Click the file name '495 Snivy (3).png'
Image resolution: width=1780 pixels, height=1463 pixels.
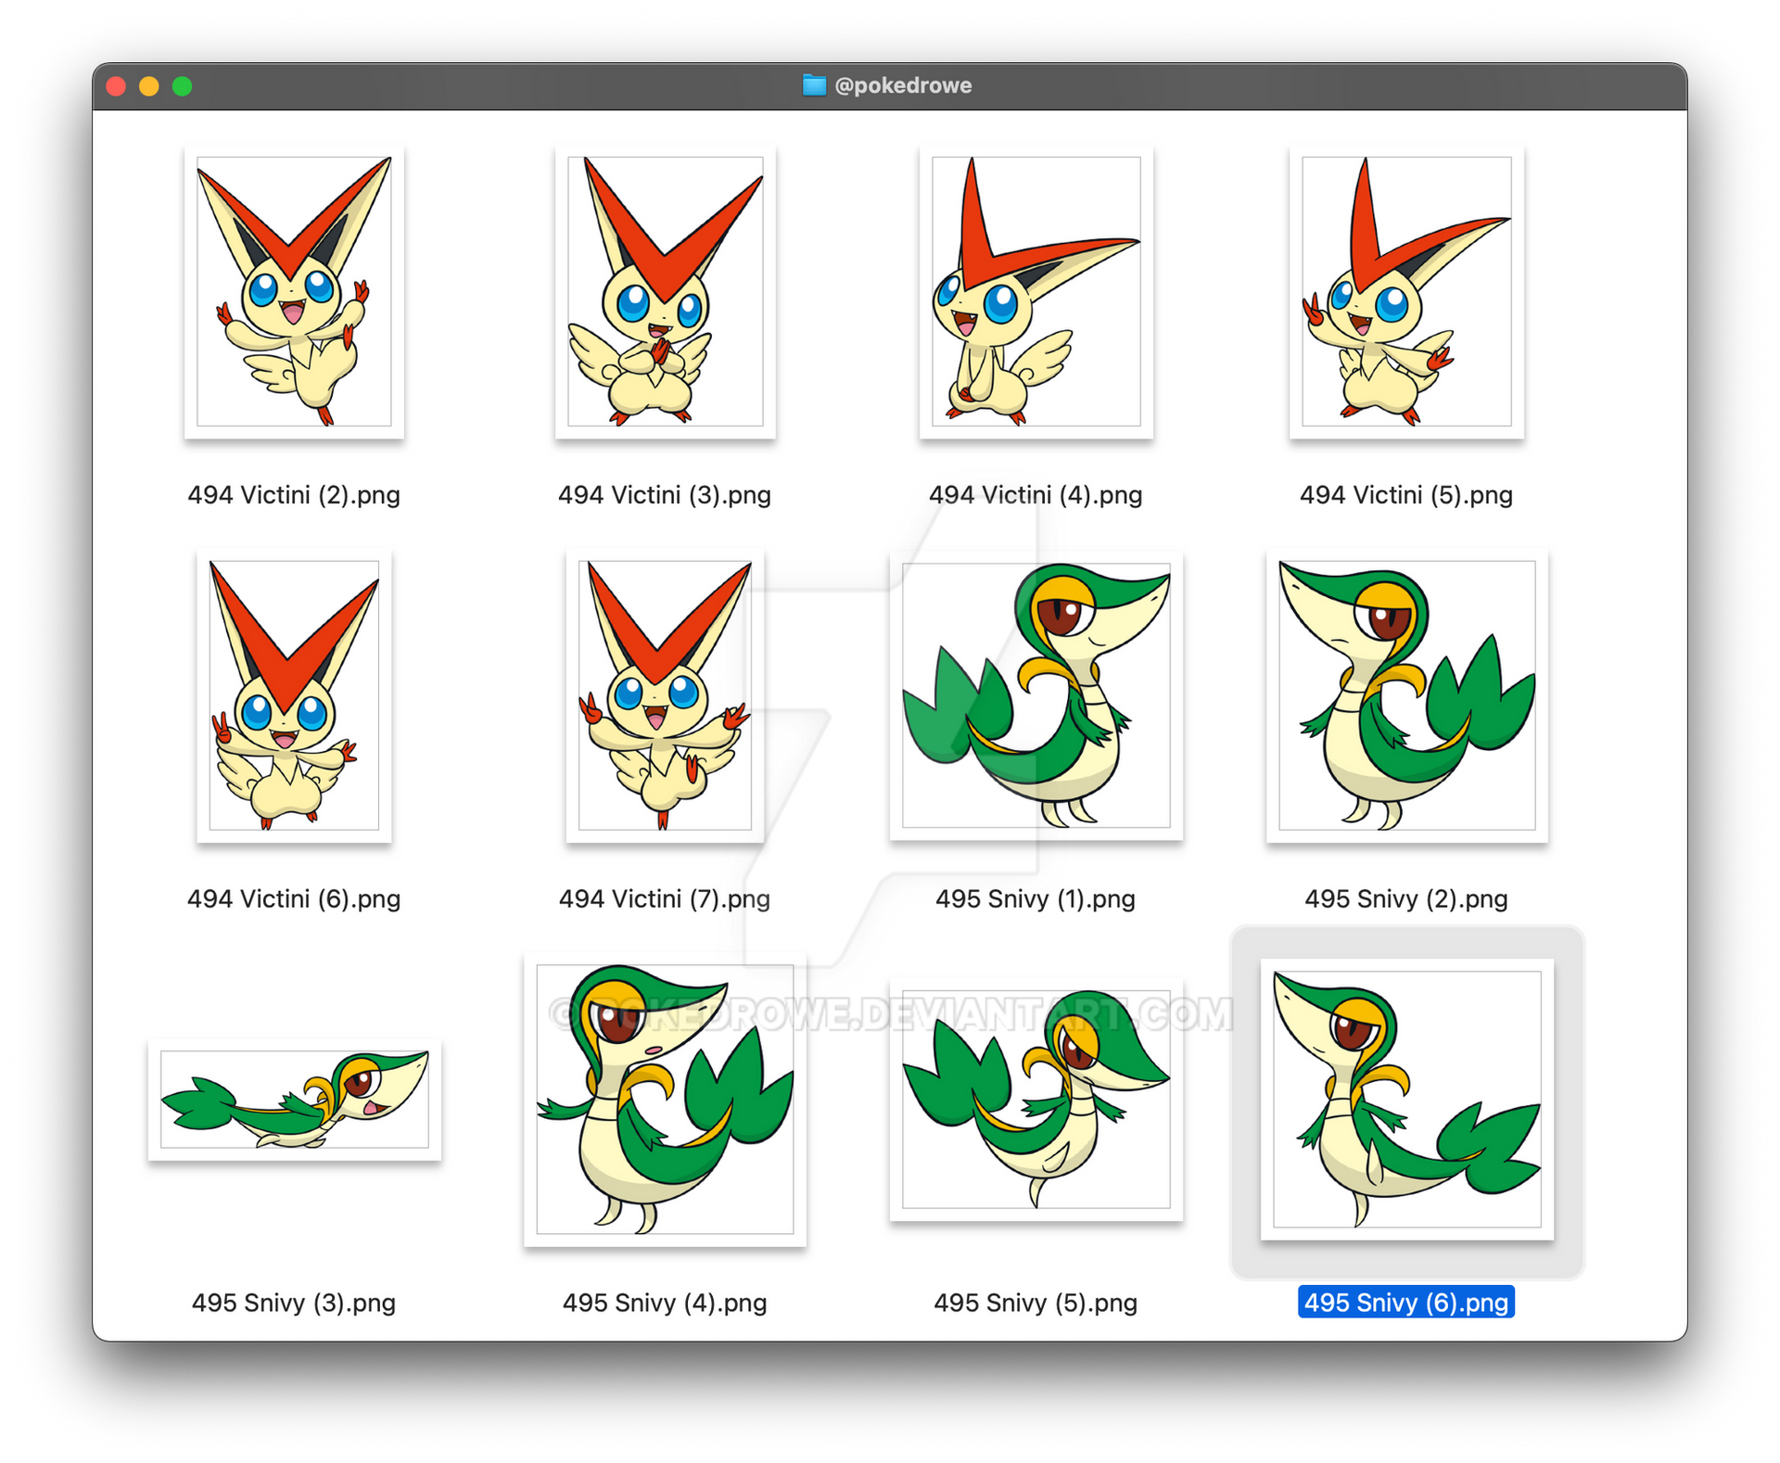[x=294, y=1304]
